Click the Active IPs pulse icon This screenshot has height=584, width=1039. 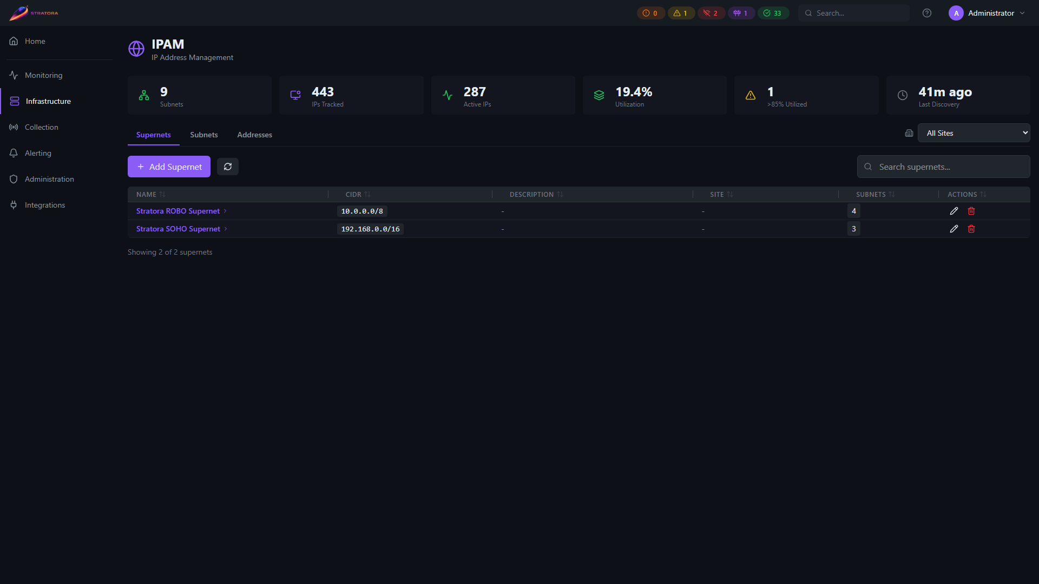click(x=448, y=95)
